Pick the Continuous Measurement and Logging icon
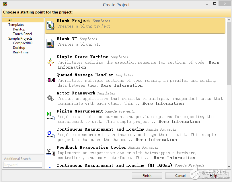 point(50,134)
